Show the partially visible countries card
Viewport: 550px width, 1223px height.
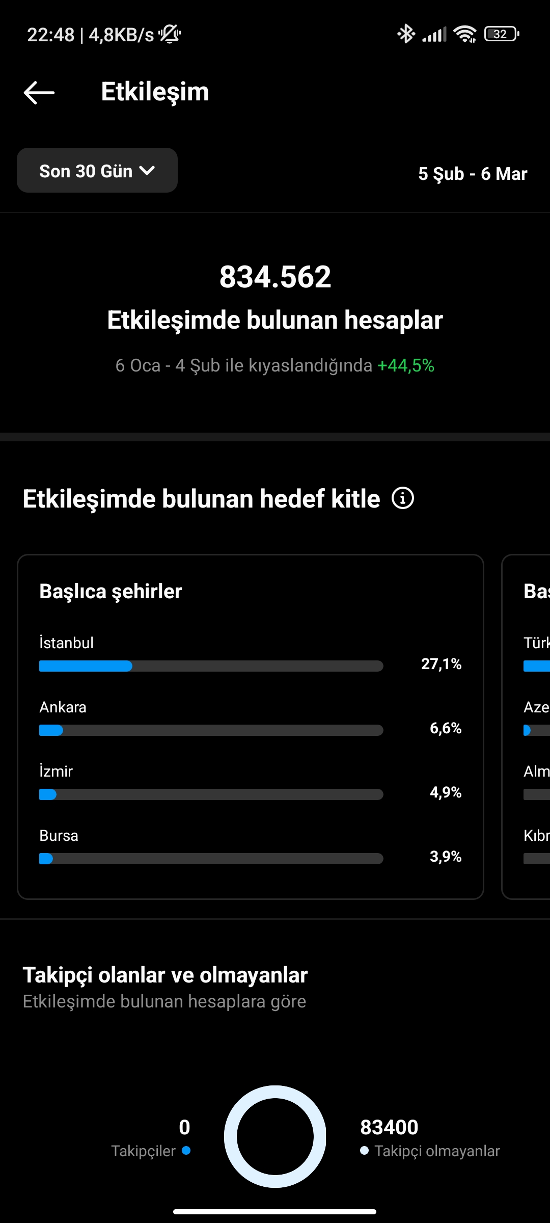pyautogui.click(x=526, y=727)
